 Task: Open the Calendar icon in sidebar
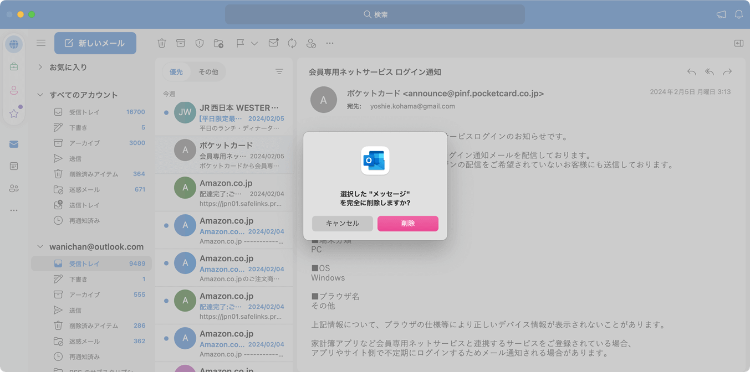coord(14,166)
